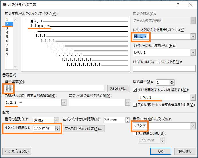Open the 番号の種類 1, 2, 3 dropdown
This screenshot has width=198, height=158.
[x=64, y=103]
